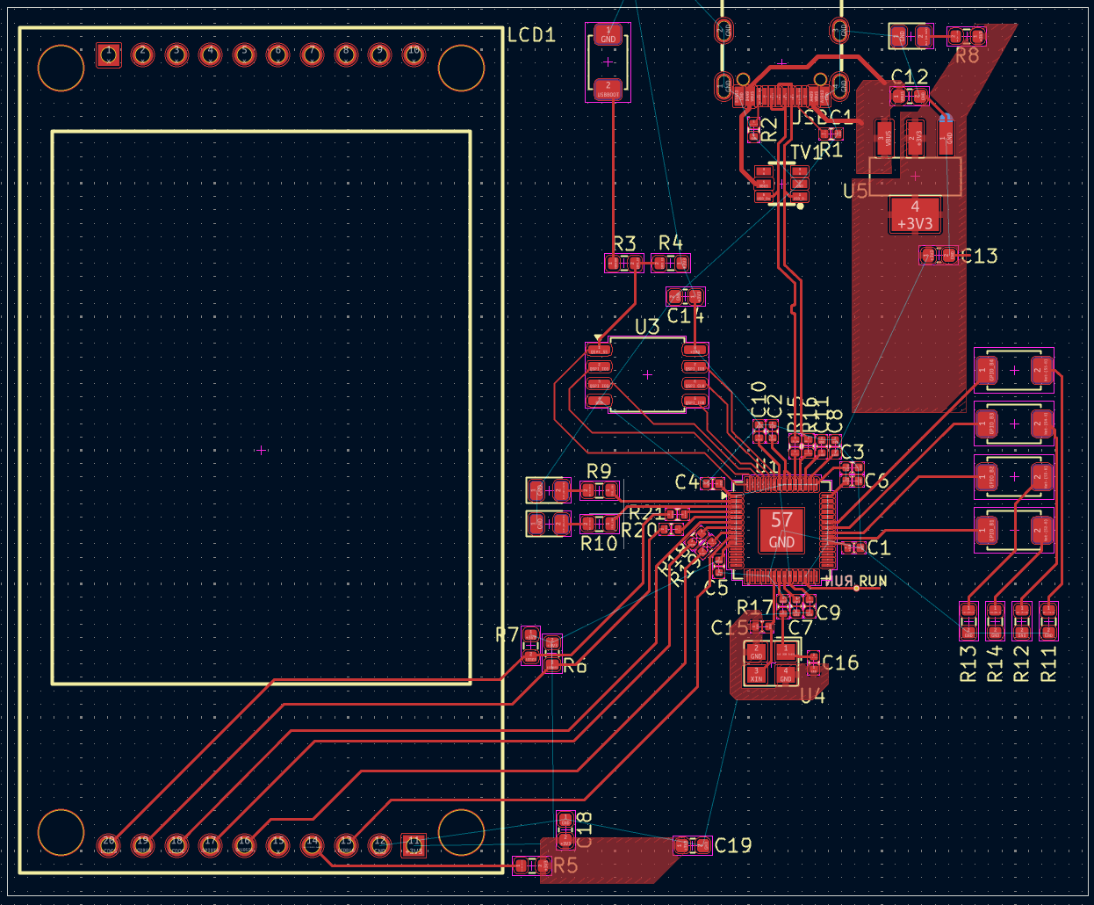Click the C13 reference label
The image size is (1094, 905).
pyautogui.click(x=980, y=256)
